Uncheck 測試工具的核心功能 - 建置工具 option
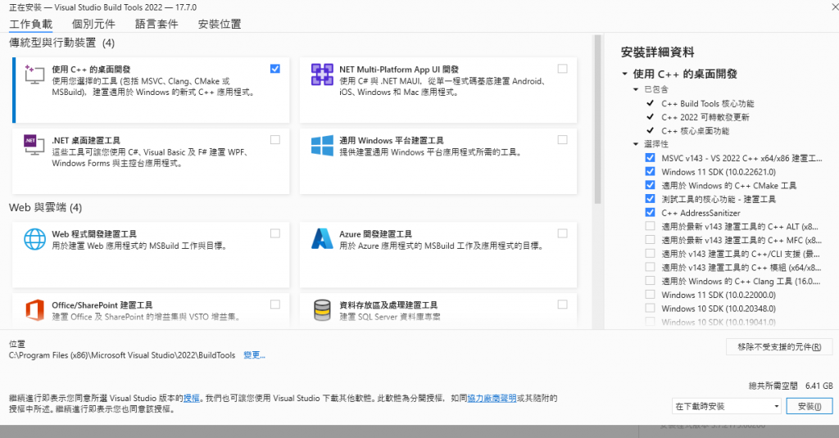Viewport: 839px width, 438px height. (x=650, y=198)
